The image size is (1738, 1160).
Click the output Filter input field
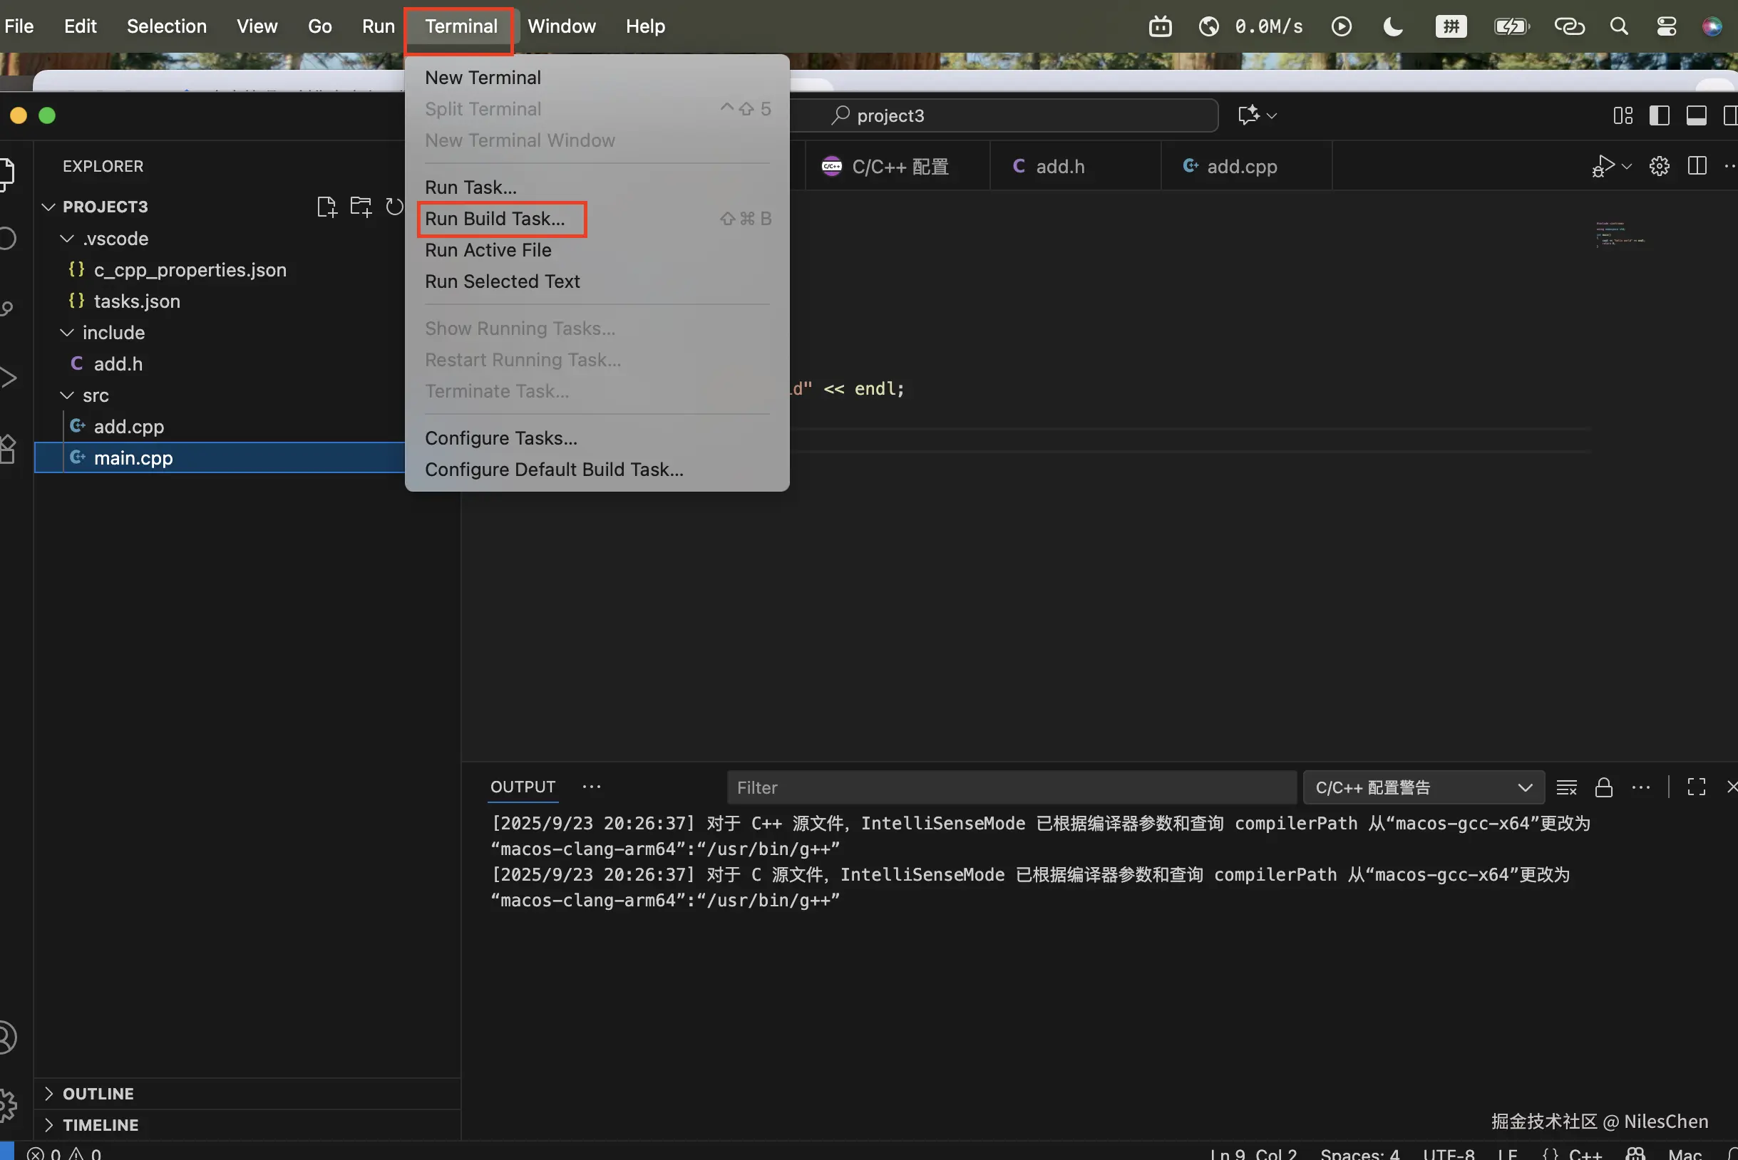click(1010, 787)
